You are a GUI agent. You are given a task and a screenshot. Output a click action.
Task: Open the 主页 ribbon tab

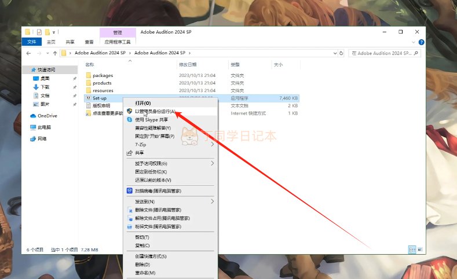(51, 42)
